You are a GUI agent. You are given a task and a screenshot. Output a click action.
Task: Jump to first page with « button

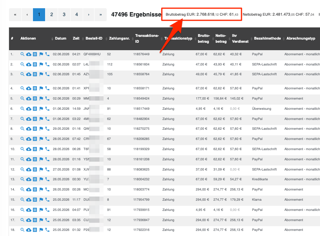(15, 15)
